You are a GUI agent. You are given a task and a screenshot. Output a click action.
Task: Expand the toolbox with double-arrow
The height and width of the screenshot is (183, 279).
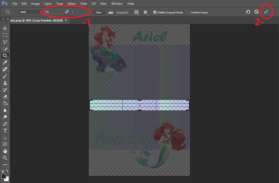(x=3, y=19)
